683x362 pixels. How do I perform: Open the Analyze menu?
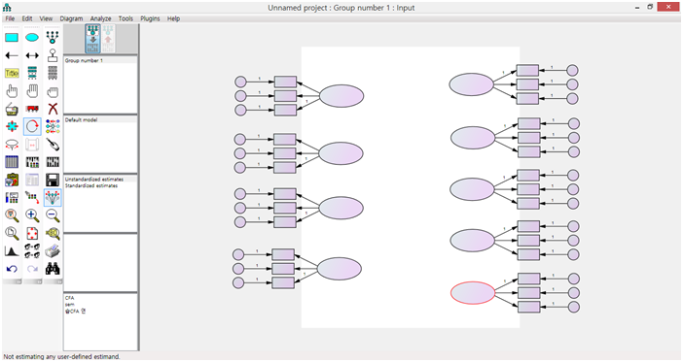click(x=100, y=18)
